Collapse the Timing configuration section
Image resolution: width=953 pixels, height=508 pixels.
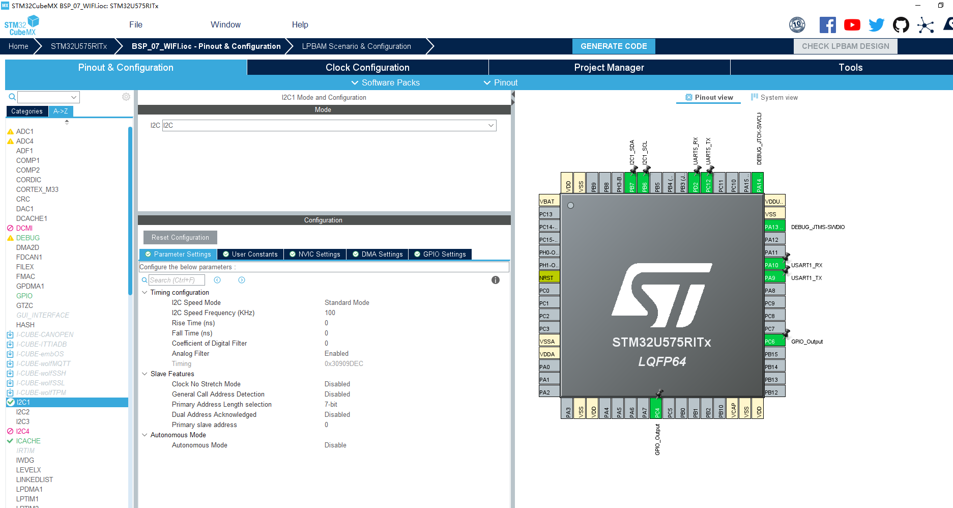tap(145, 292)
